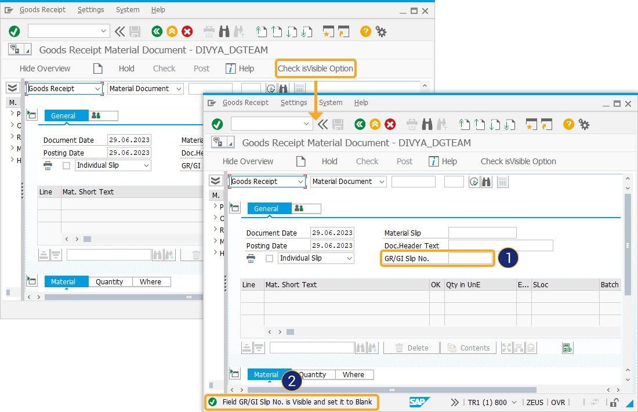The image size is (638, 412).
Task: Click the green add-row icon right of Contents, front window
Action: pos(567,348)
